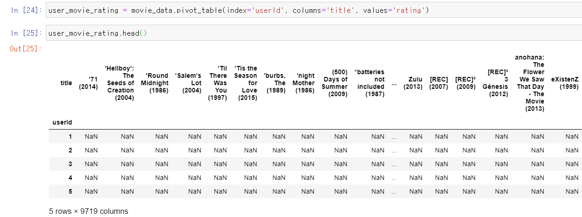Click NaN under 'burbs, The in row 1
The height and width of the screenshot is (217, 582).
tap(279, 136)
